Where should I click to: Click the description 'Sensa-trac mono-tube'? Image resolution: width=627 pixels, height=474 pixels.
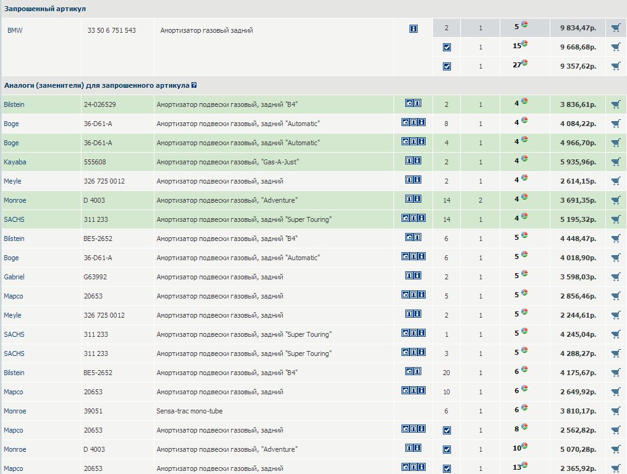[x=190, y=411]
